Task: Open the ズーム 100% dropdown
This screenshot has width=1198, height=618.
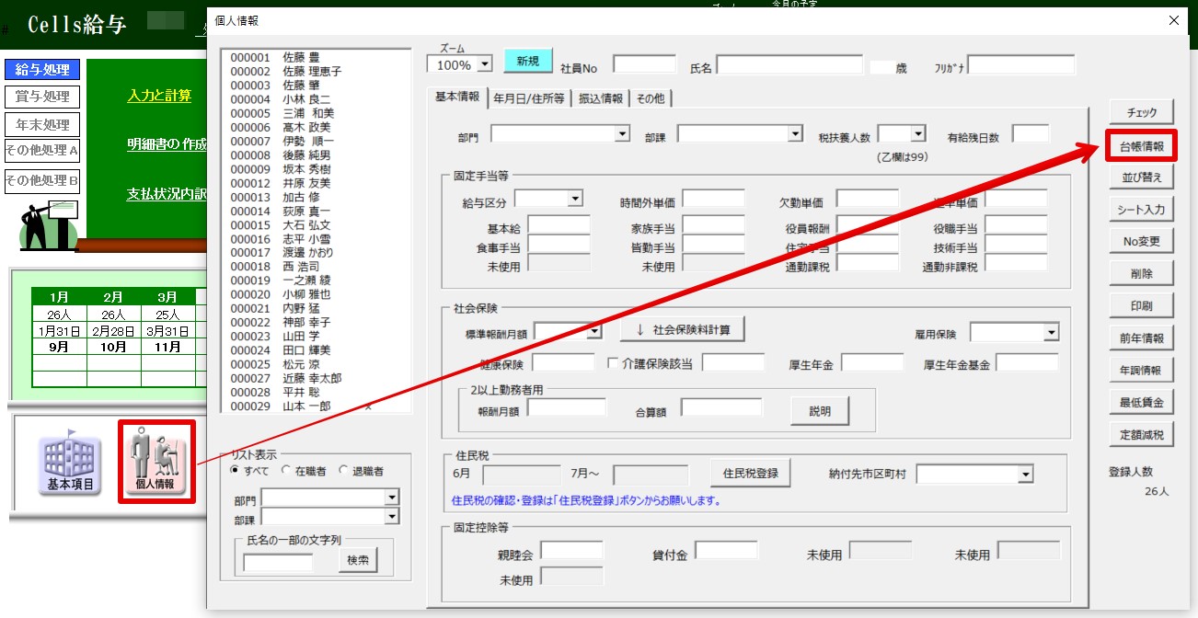Action: click(x=486, y=64)
